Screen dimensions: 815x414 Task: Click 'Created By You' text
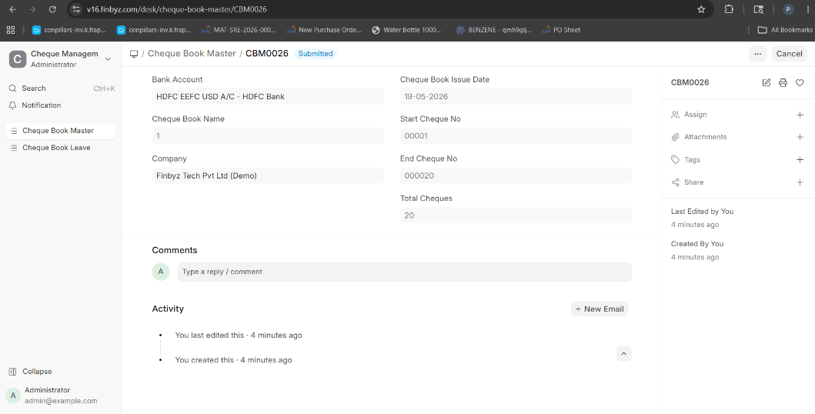coord(697,244)
